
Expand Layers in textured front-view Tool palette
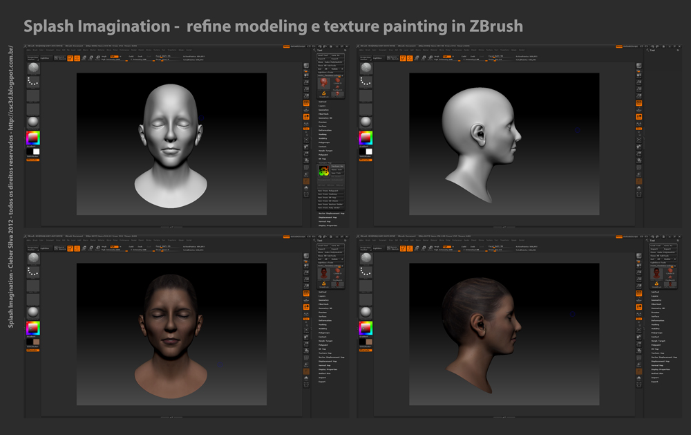point(322,296)
